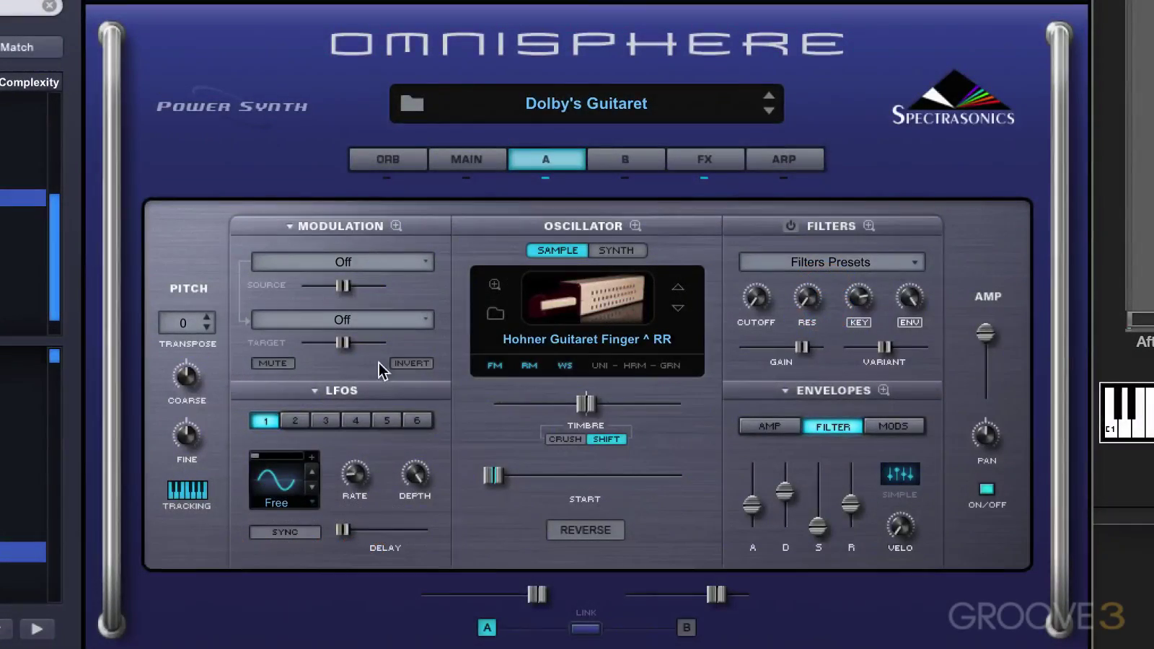Switch oscillator to Sample mode
Screen dimensions: 1154x649
[x=558, y=250]
